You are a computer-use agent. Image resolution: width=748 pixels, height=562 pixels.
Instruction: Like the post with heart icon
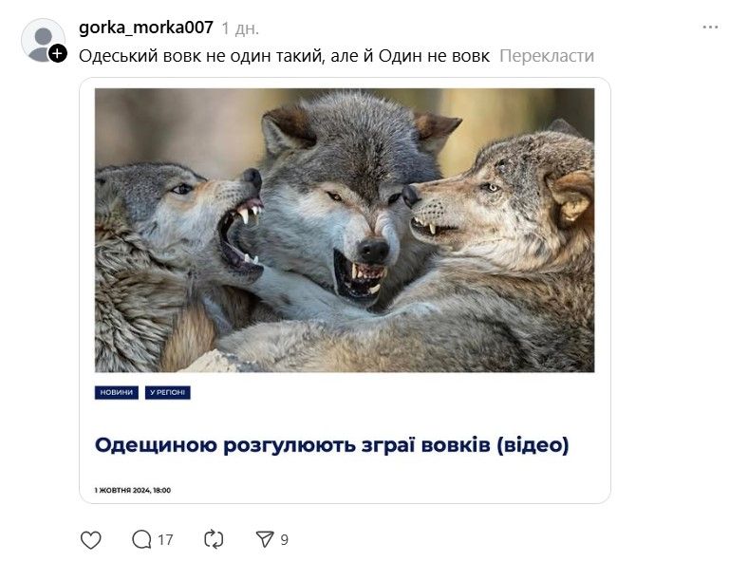(90, 539)
